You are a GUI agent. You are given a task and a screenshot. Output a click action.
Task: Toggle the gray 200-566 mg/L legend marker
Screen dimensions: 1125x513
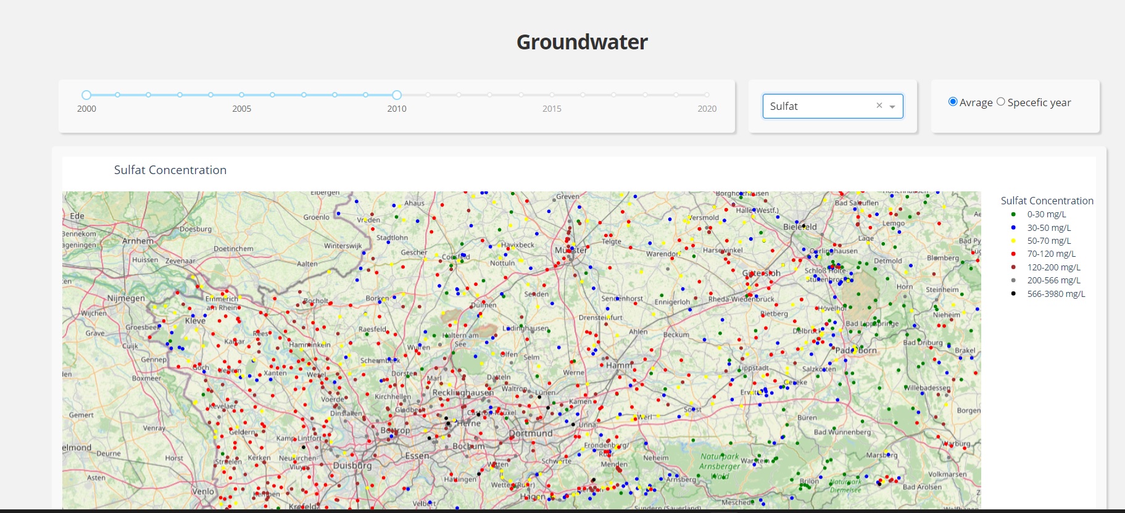point(1013,280)
